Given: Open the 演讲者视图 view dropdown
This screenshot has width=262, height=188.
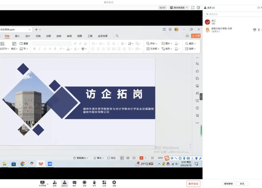Looking at the screenshot, I should tap(179, 8).
